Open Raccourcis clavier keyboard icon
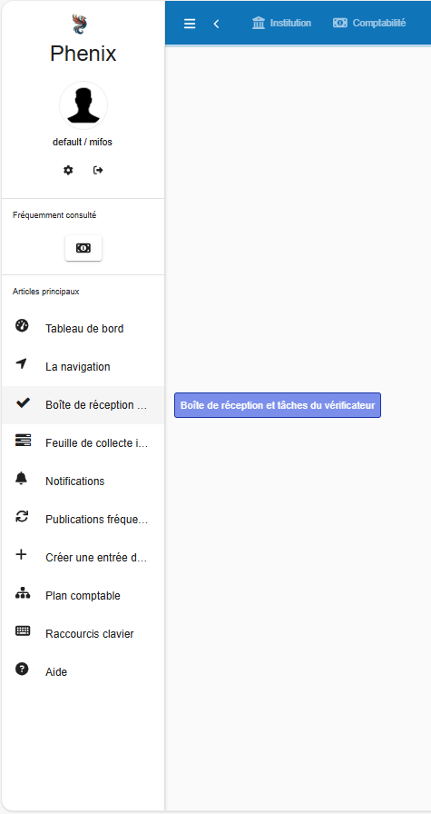This screenshot has width=431, height=814. [23, 631]
